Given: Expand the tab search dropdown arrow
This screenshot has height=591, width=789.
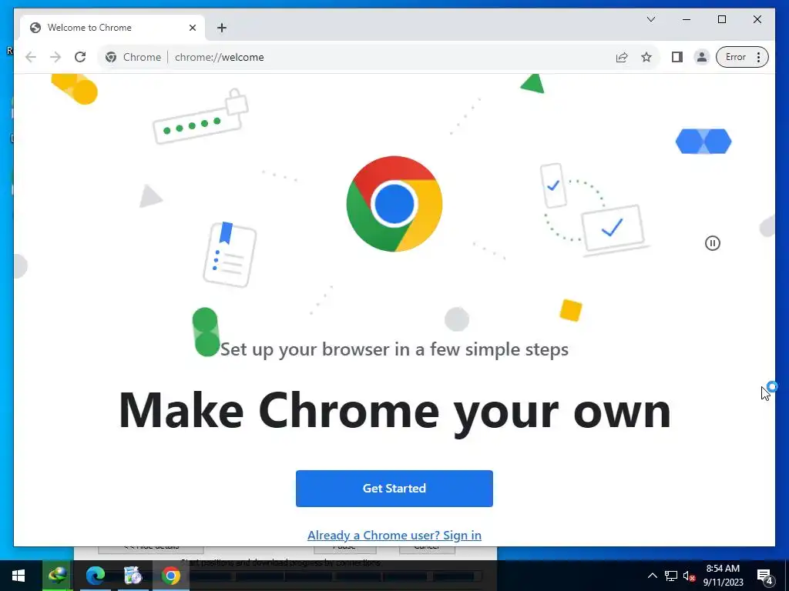Looking at the screenshot, I should [x=651, y=19].
